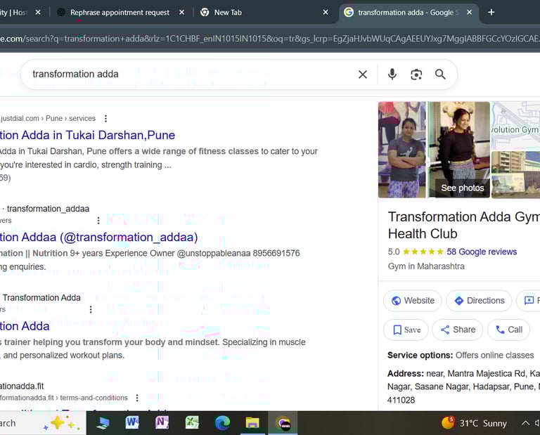Save the gym listing

[406, 330]
